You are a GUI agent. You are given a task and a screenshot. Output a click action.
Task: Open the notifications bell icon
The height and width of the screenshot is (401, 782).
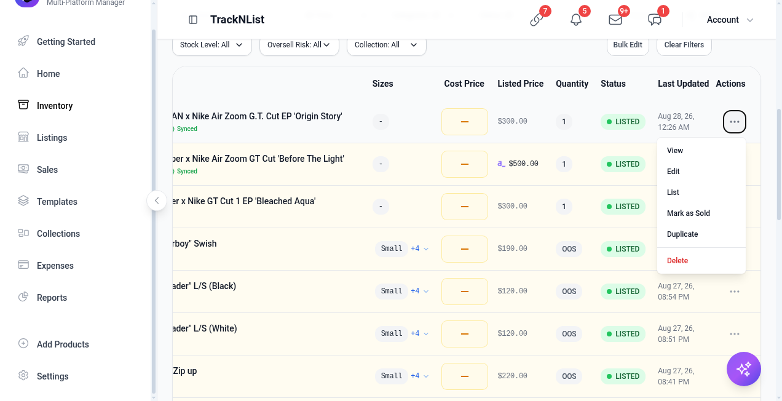576,20
